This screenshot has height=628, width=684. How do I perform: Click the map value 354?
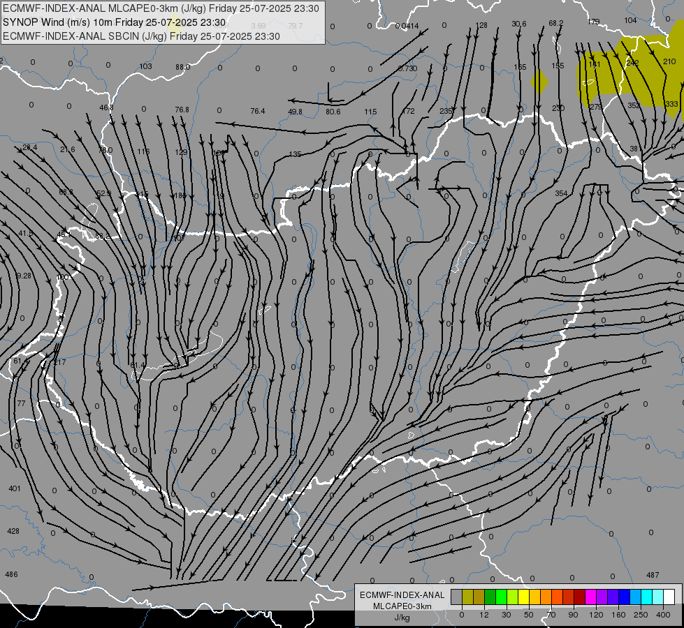(x=562, y=193)
